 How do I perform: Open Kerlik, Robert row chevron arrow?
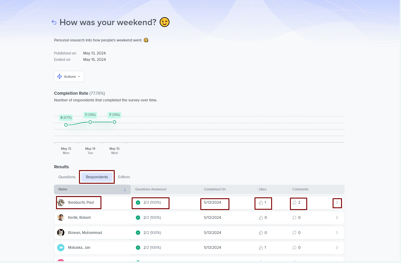coord(337,218)
